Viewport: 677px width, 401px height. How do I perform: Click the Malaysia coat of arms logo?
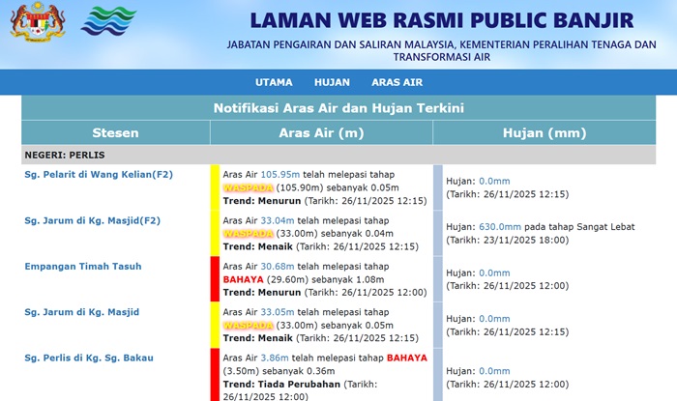38,21
